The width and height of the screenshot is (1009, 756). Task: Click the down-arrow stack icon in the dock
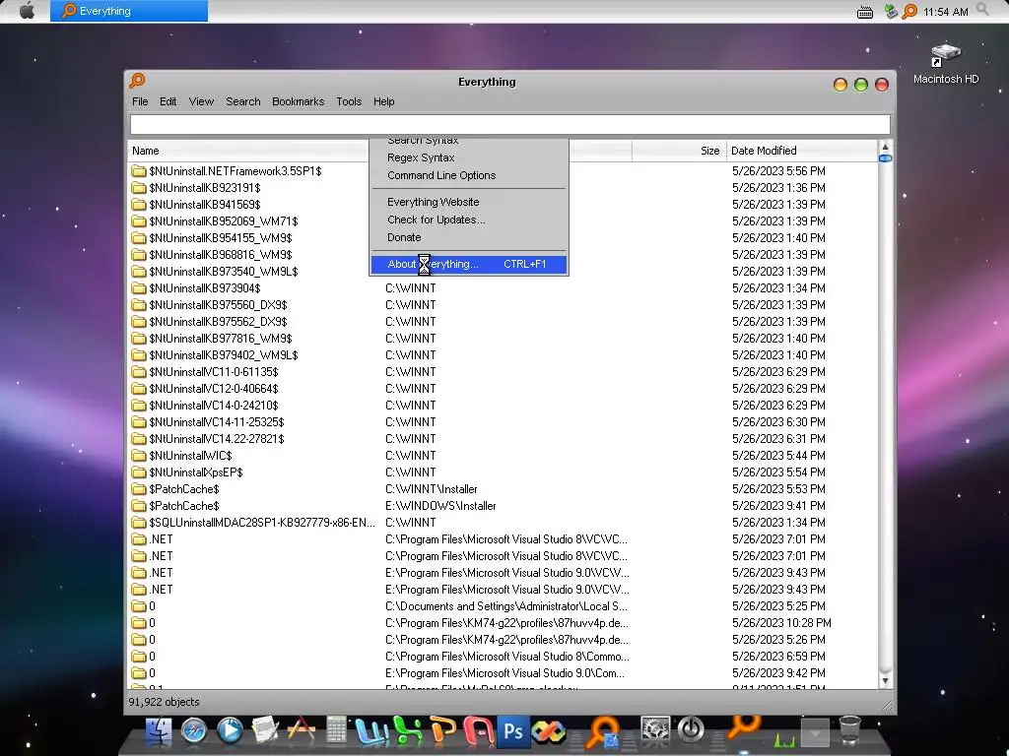coord(815,732)
